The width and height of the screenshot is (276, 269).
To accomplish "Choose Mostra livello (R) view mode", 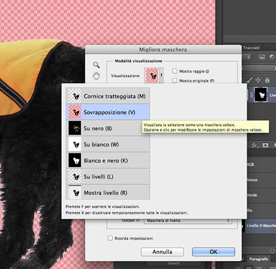I will point(108,192).
